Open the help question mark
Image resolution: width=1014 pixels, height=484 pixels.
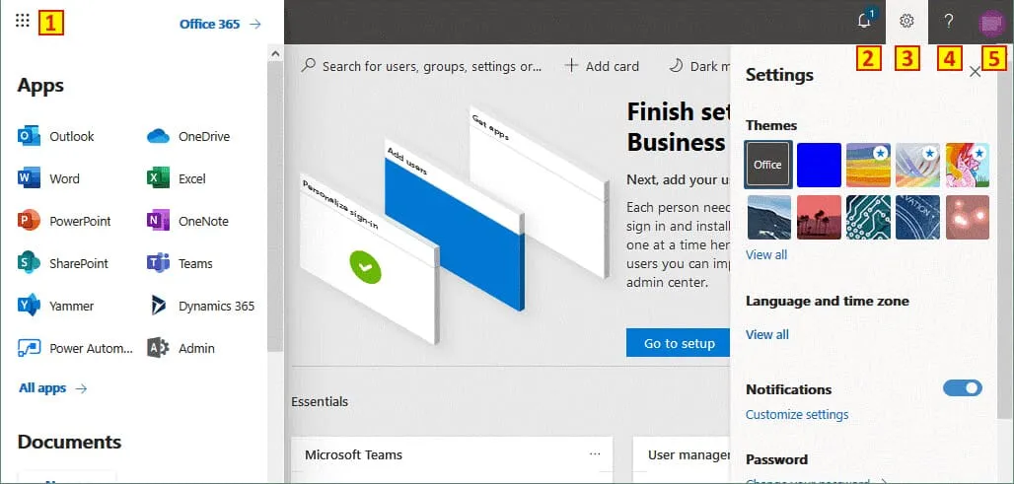(x=949, y=21)
